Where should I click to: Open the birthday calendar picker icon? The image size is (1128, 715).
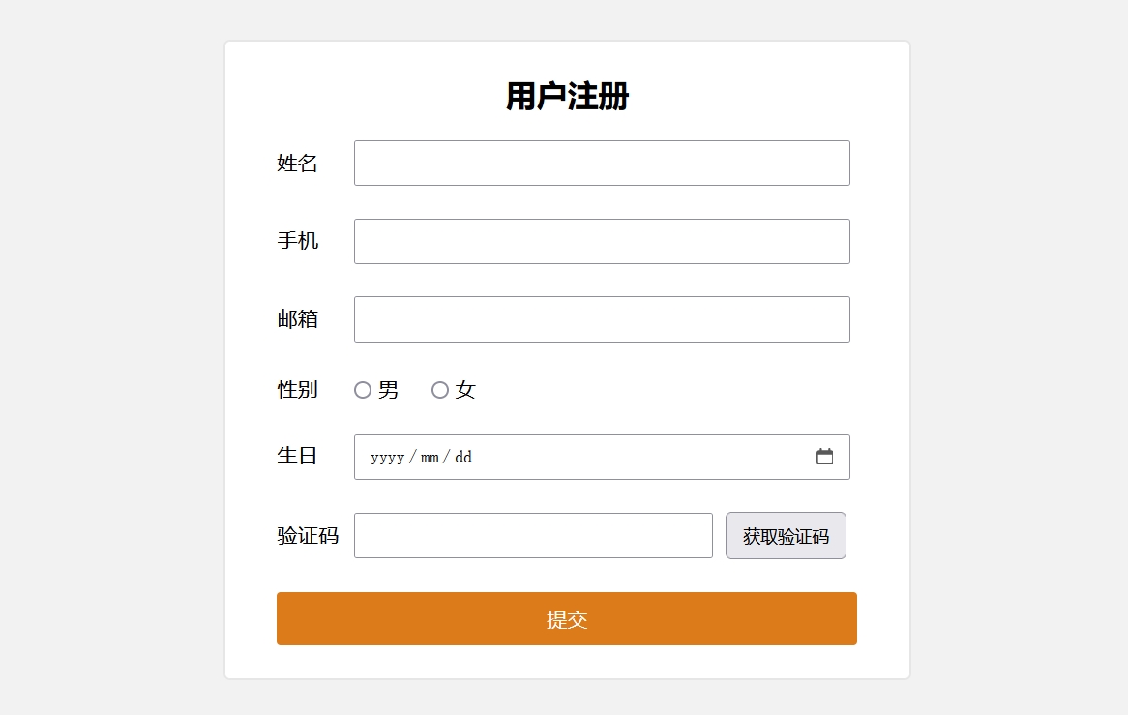[824, 457]
